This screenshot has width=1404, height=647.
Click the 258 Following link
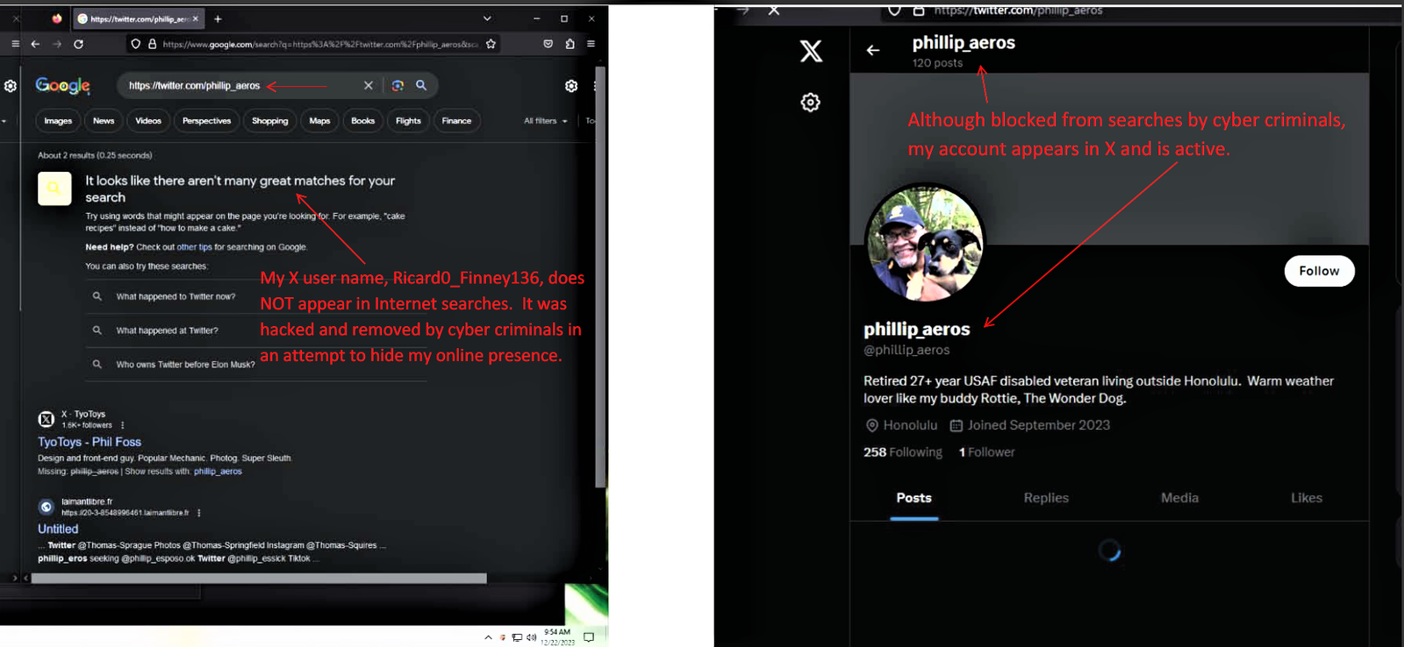point(902,452)
